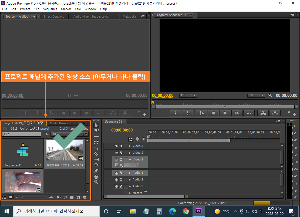Go to In point in Program monitor
Viewport: 300px width, 217px height.
[201, 113]
